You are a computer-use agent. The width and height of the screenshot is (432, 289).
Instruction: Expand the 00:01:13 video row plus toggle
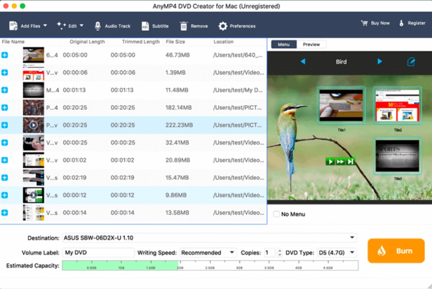point(5,90)
